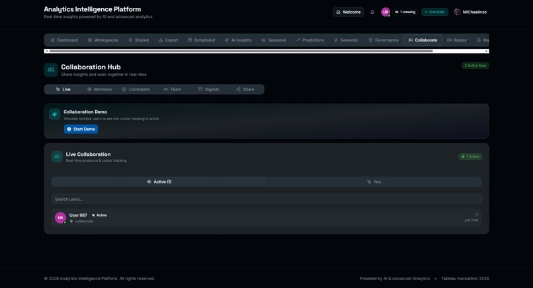Click Tableau Hackathon 2026 footer text
The image size is (533, 288).
[465, 279]
